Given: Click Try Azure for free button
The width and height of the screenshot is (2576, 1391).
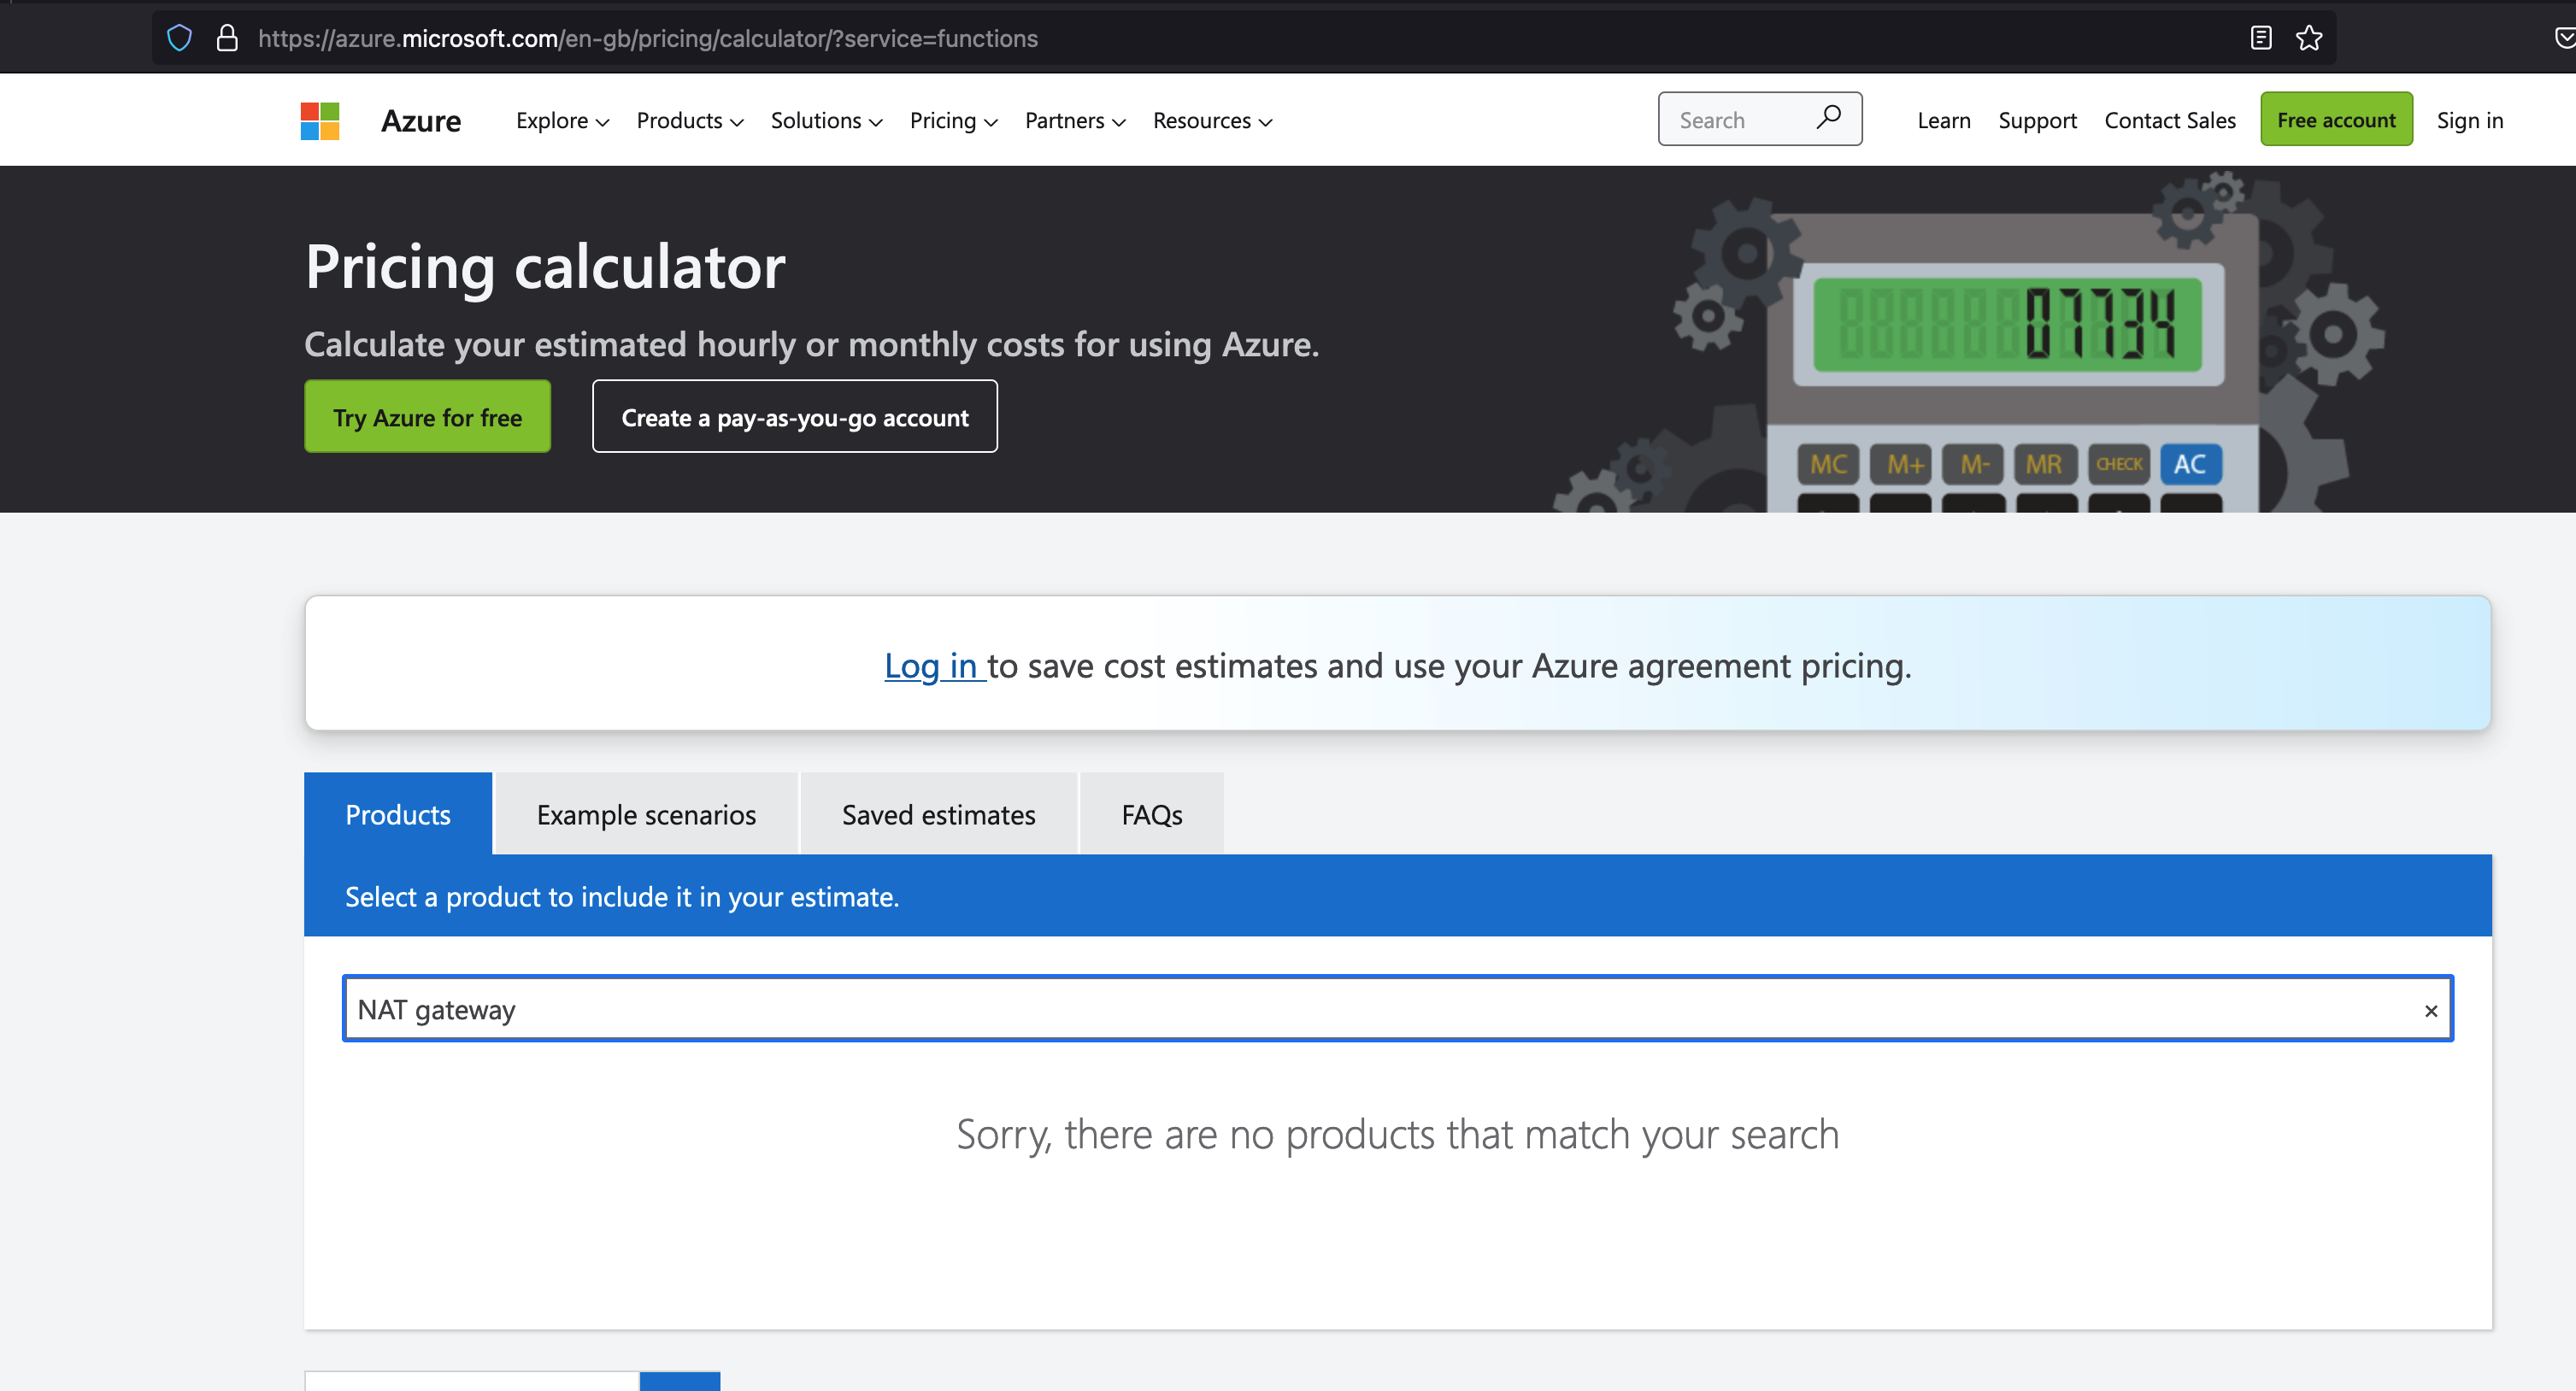Looking at the screenshot, I should point(427,416).
